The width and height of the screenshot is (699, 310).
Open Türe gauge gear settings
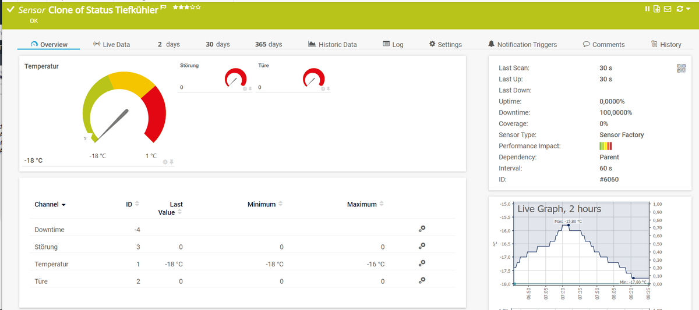323,88
